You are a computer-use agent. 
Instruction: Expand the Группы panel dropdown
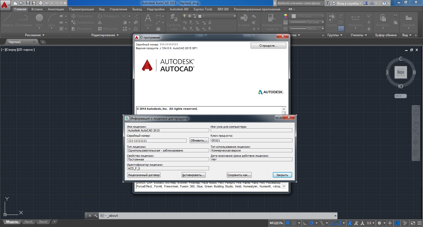(x=335, y=35)
